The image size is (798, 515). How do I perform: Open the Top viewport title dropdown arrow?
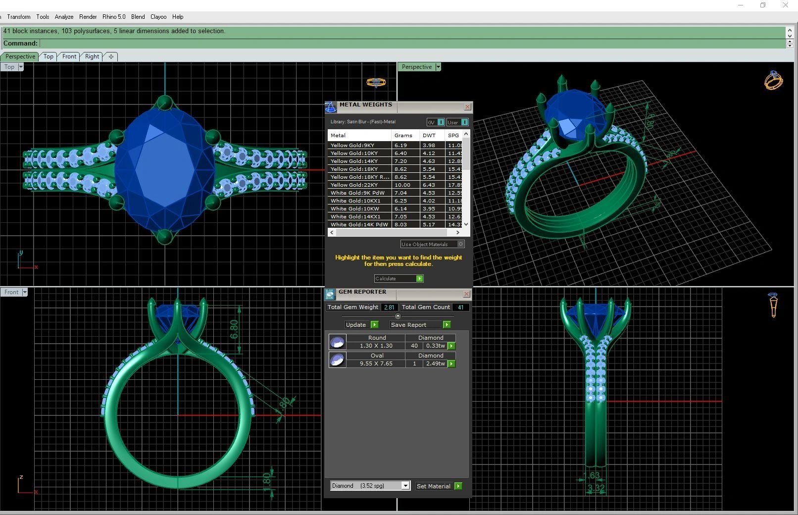pos(21,67)
